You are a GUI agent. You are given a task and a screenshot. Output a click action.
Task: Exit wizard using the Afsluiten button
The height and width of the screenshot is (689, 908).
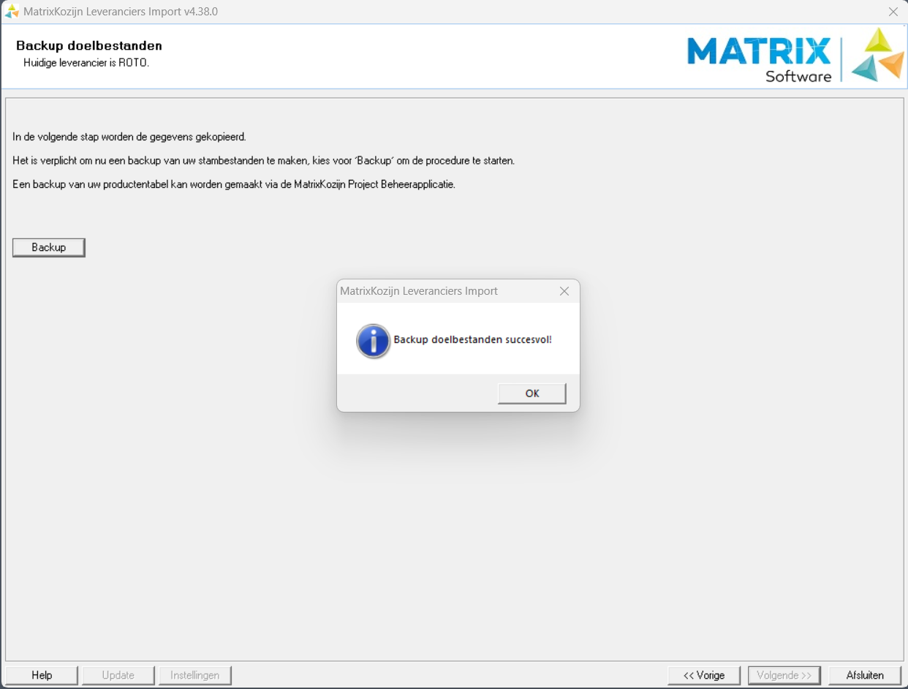coord(865,675)
